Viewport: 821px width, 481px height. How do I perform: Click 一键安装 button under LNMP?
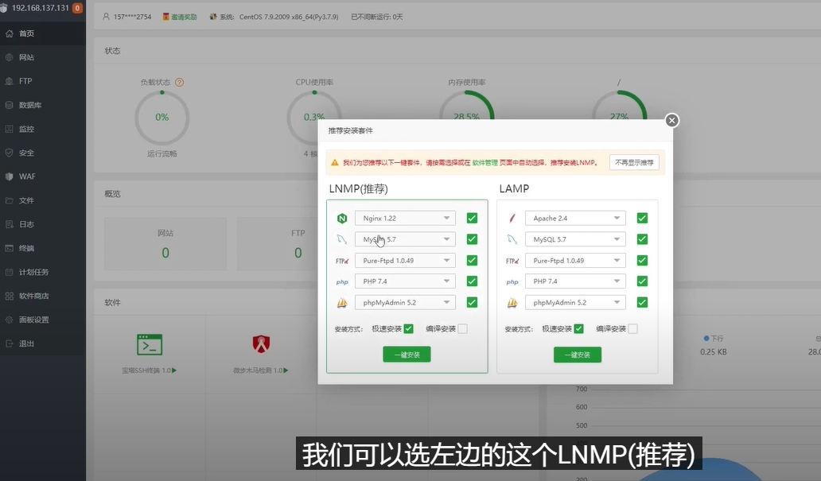pos(407,355)
